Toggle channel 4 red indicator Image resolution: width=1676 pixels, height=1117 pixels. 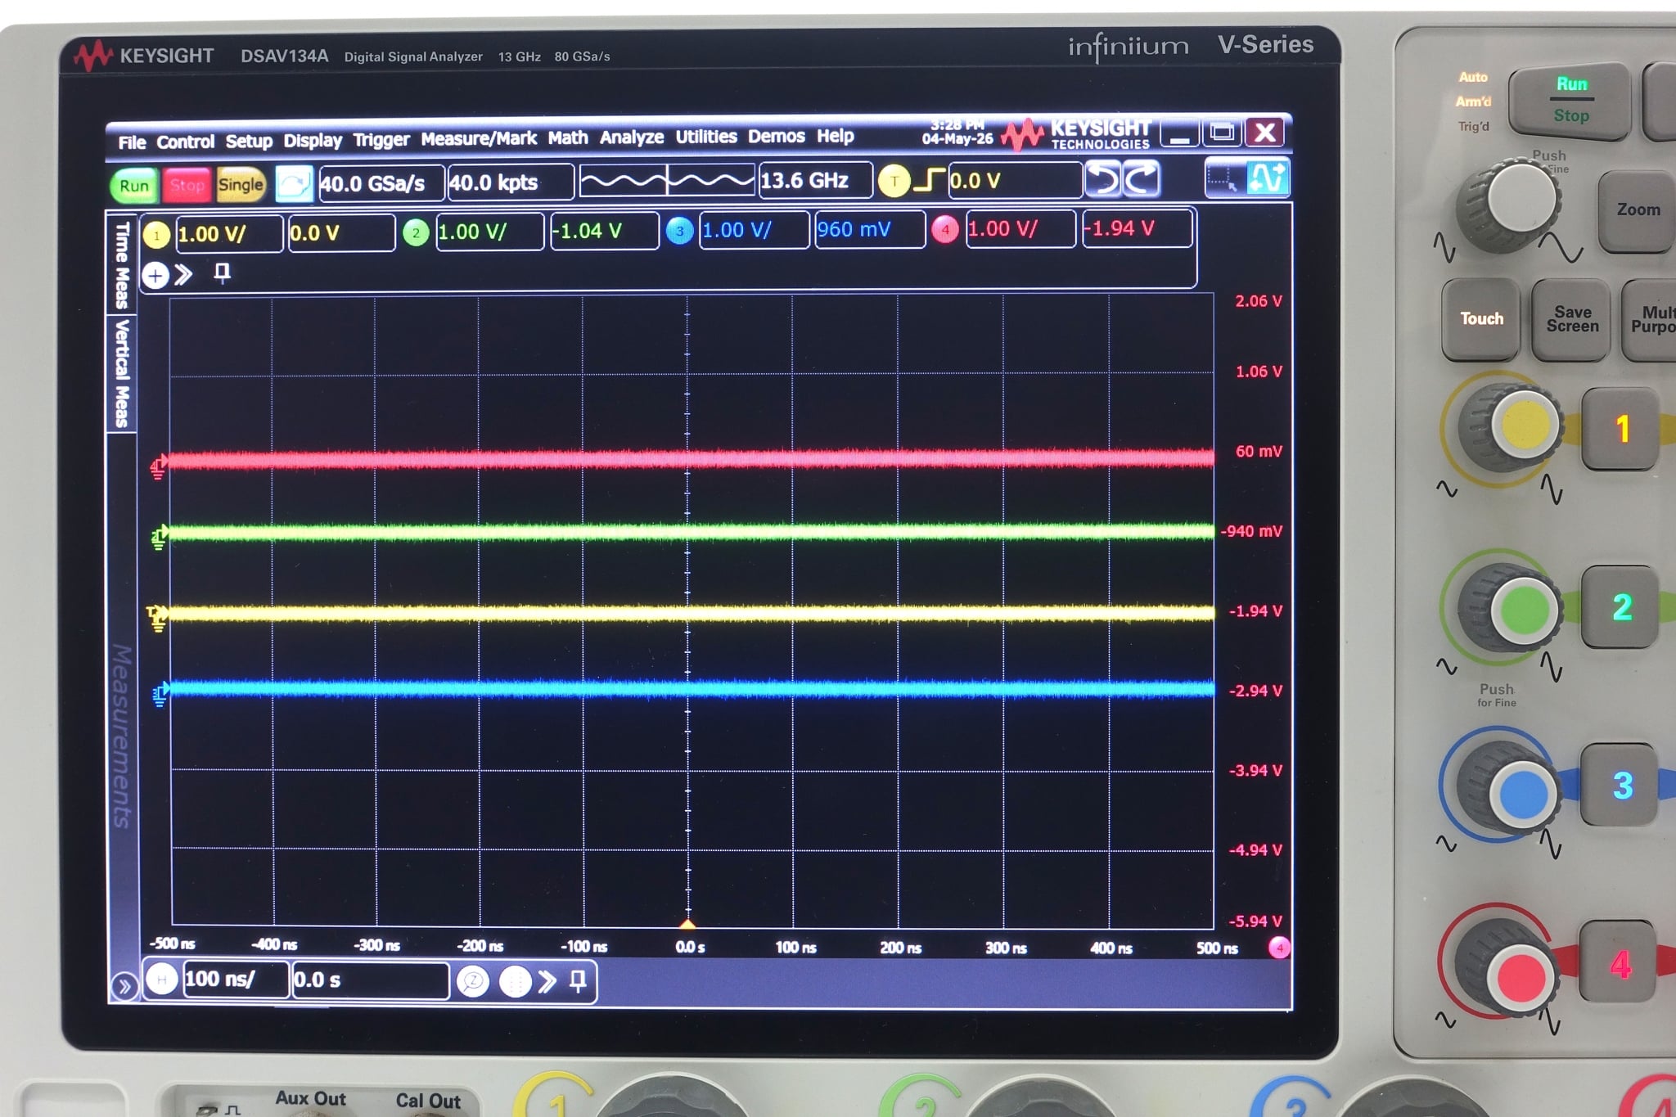click(944, 230)
